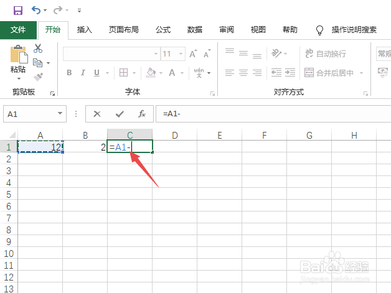Open the 剪贴板 dialog launcher
This screenshot has width=391, height=293.
52,93
